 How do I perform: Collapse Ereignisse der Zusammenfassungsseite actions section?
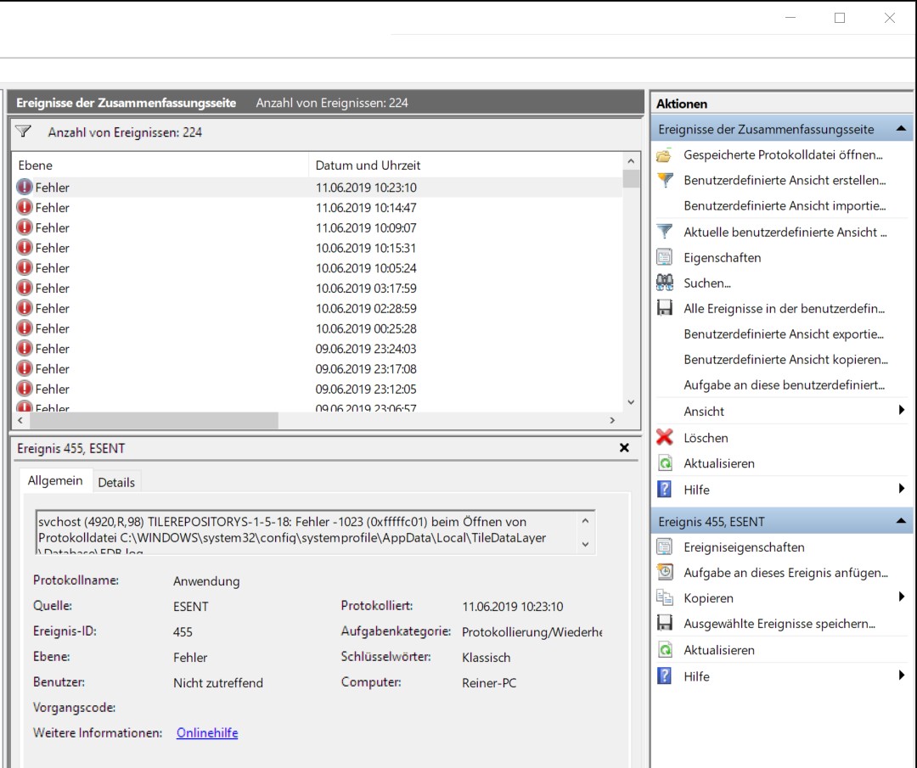click(x=901, y=129)
